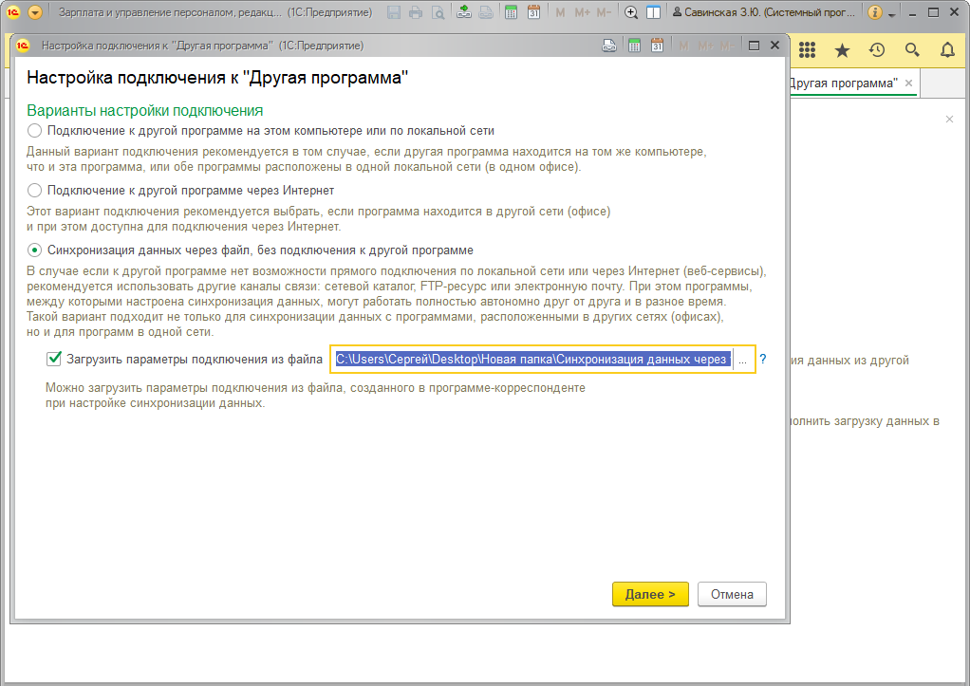Click the search magnifier icon
970x686 pixels.
912,50
